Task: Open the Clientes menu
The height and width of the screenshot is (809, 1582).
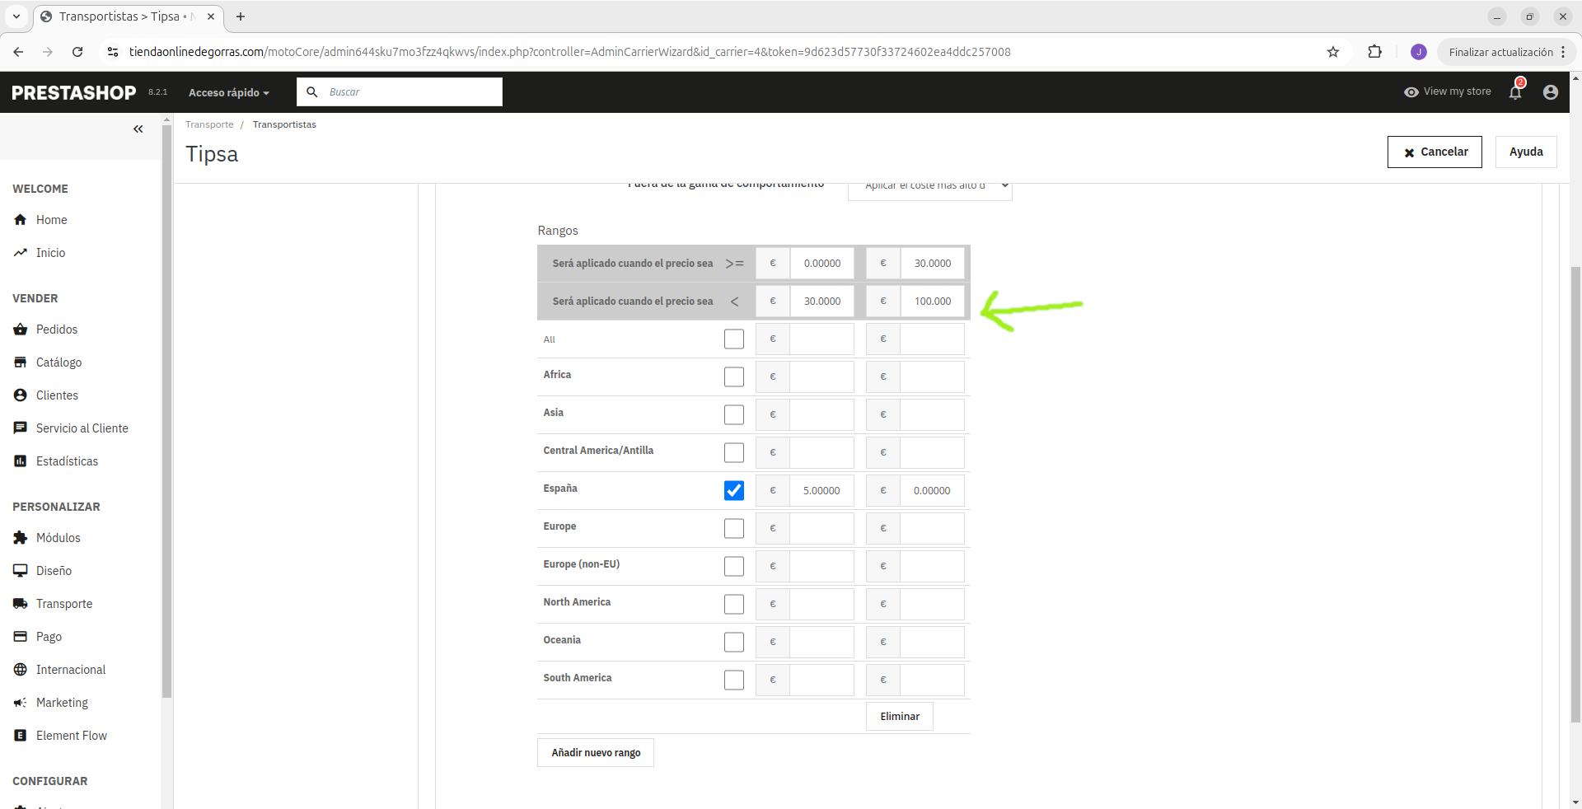Action: (57, 395)
